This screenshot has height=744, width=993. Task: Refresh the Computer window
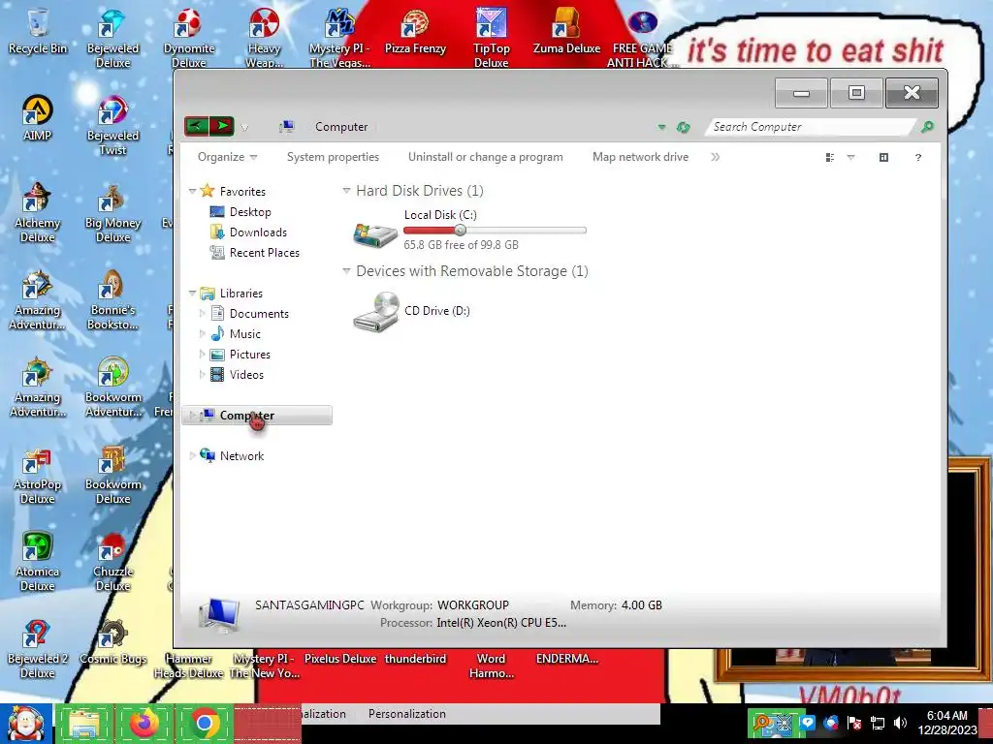point(683,127)
